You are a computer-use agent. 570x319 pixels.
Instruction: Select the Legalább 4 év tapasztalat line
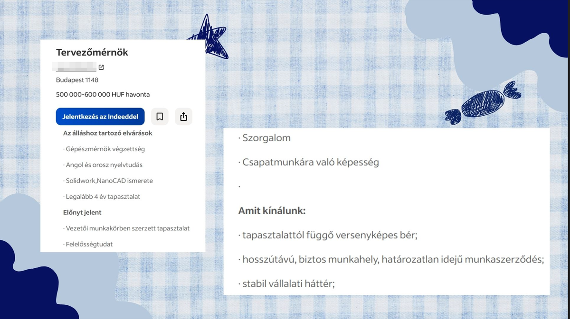tap(102, 196)
